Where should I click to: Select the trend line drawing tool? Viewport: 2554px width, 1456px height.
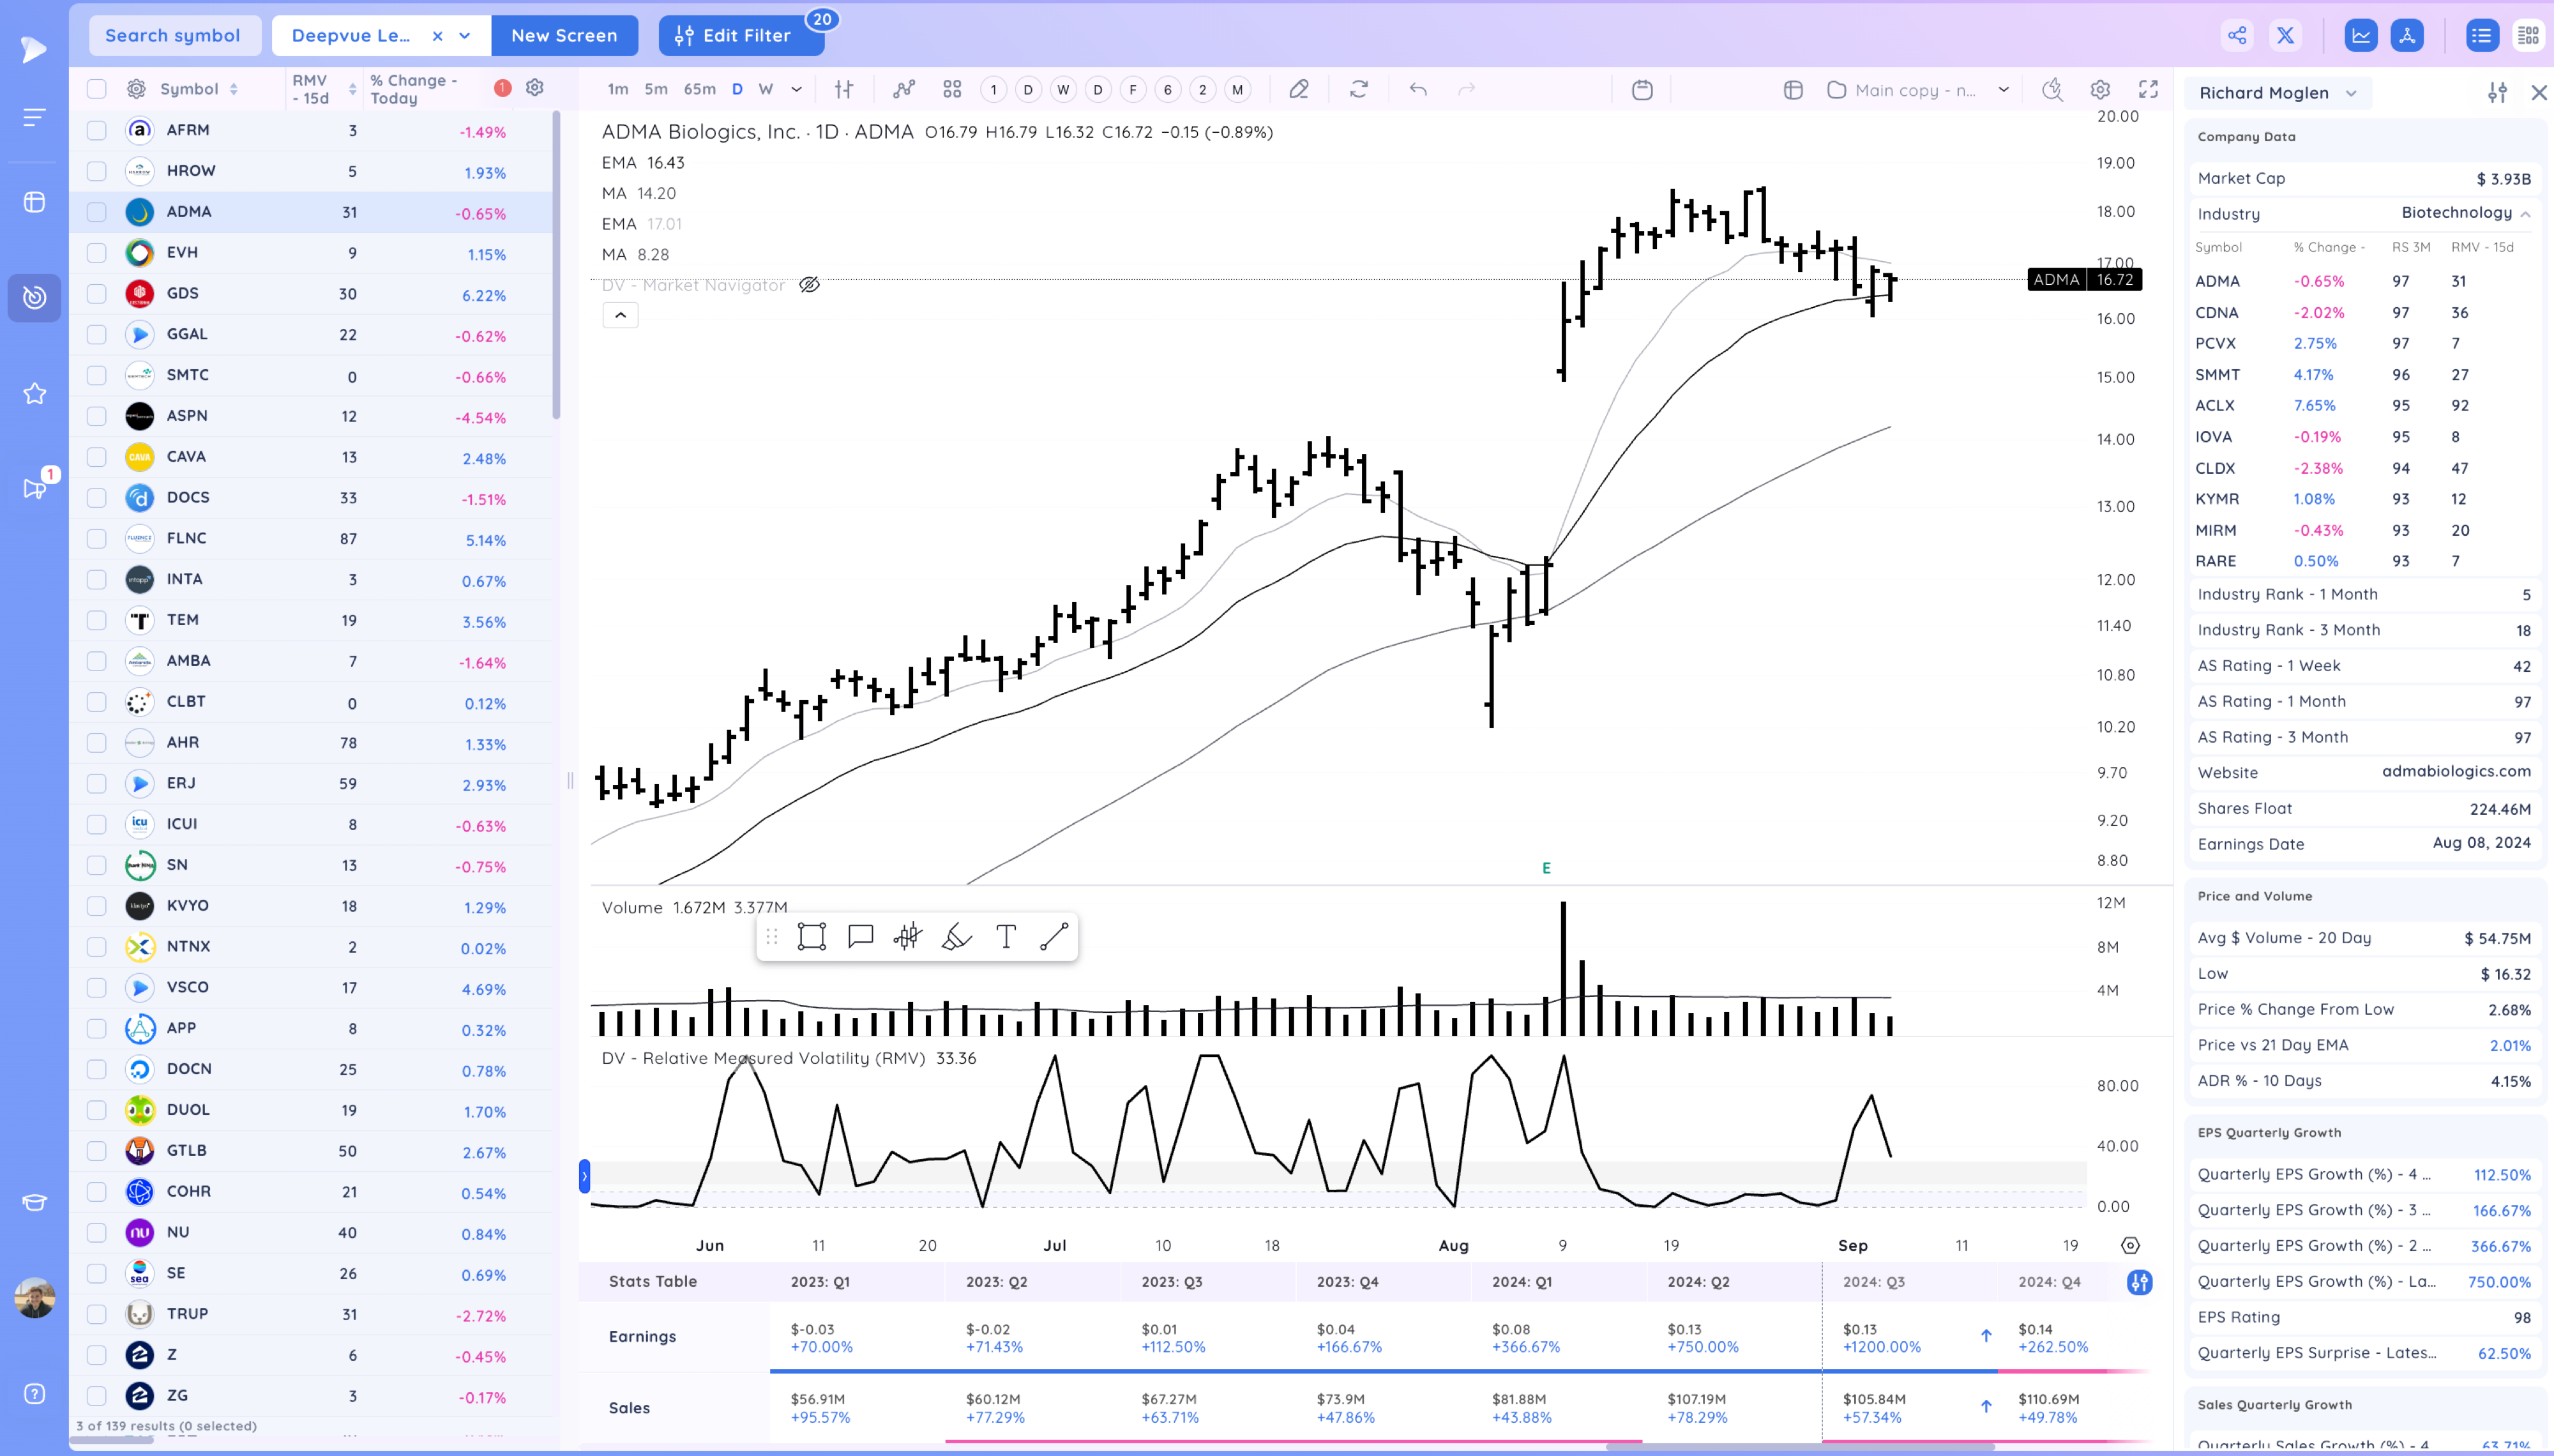tap(1054, 937)
